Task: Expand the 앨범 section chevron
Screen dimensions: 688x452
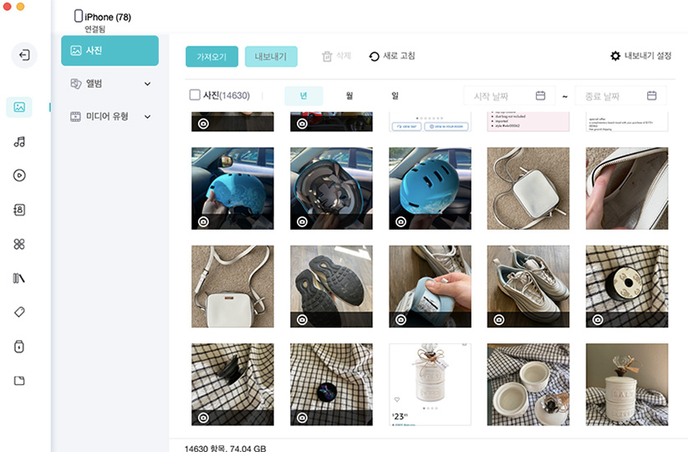Action: (148, 84)
